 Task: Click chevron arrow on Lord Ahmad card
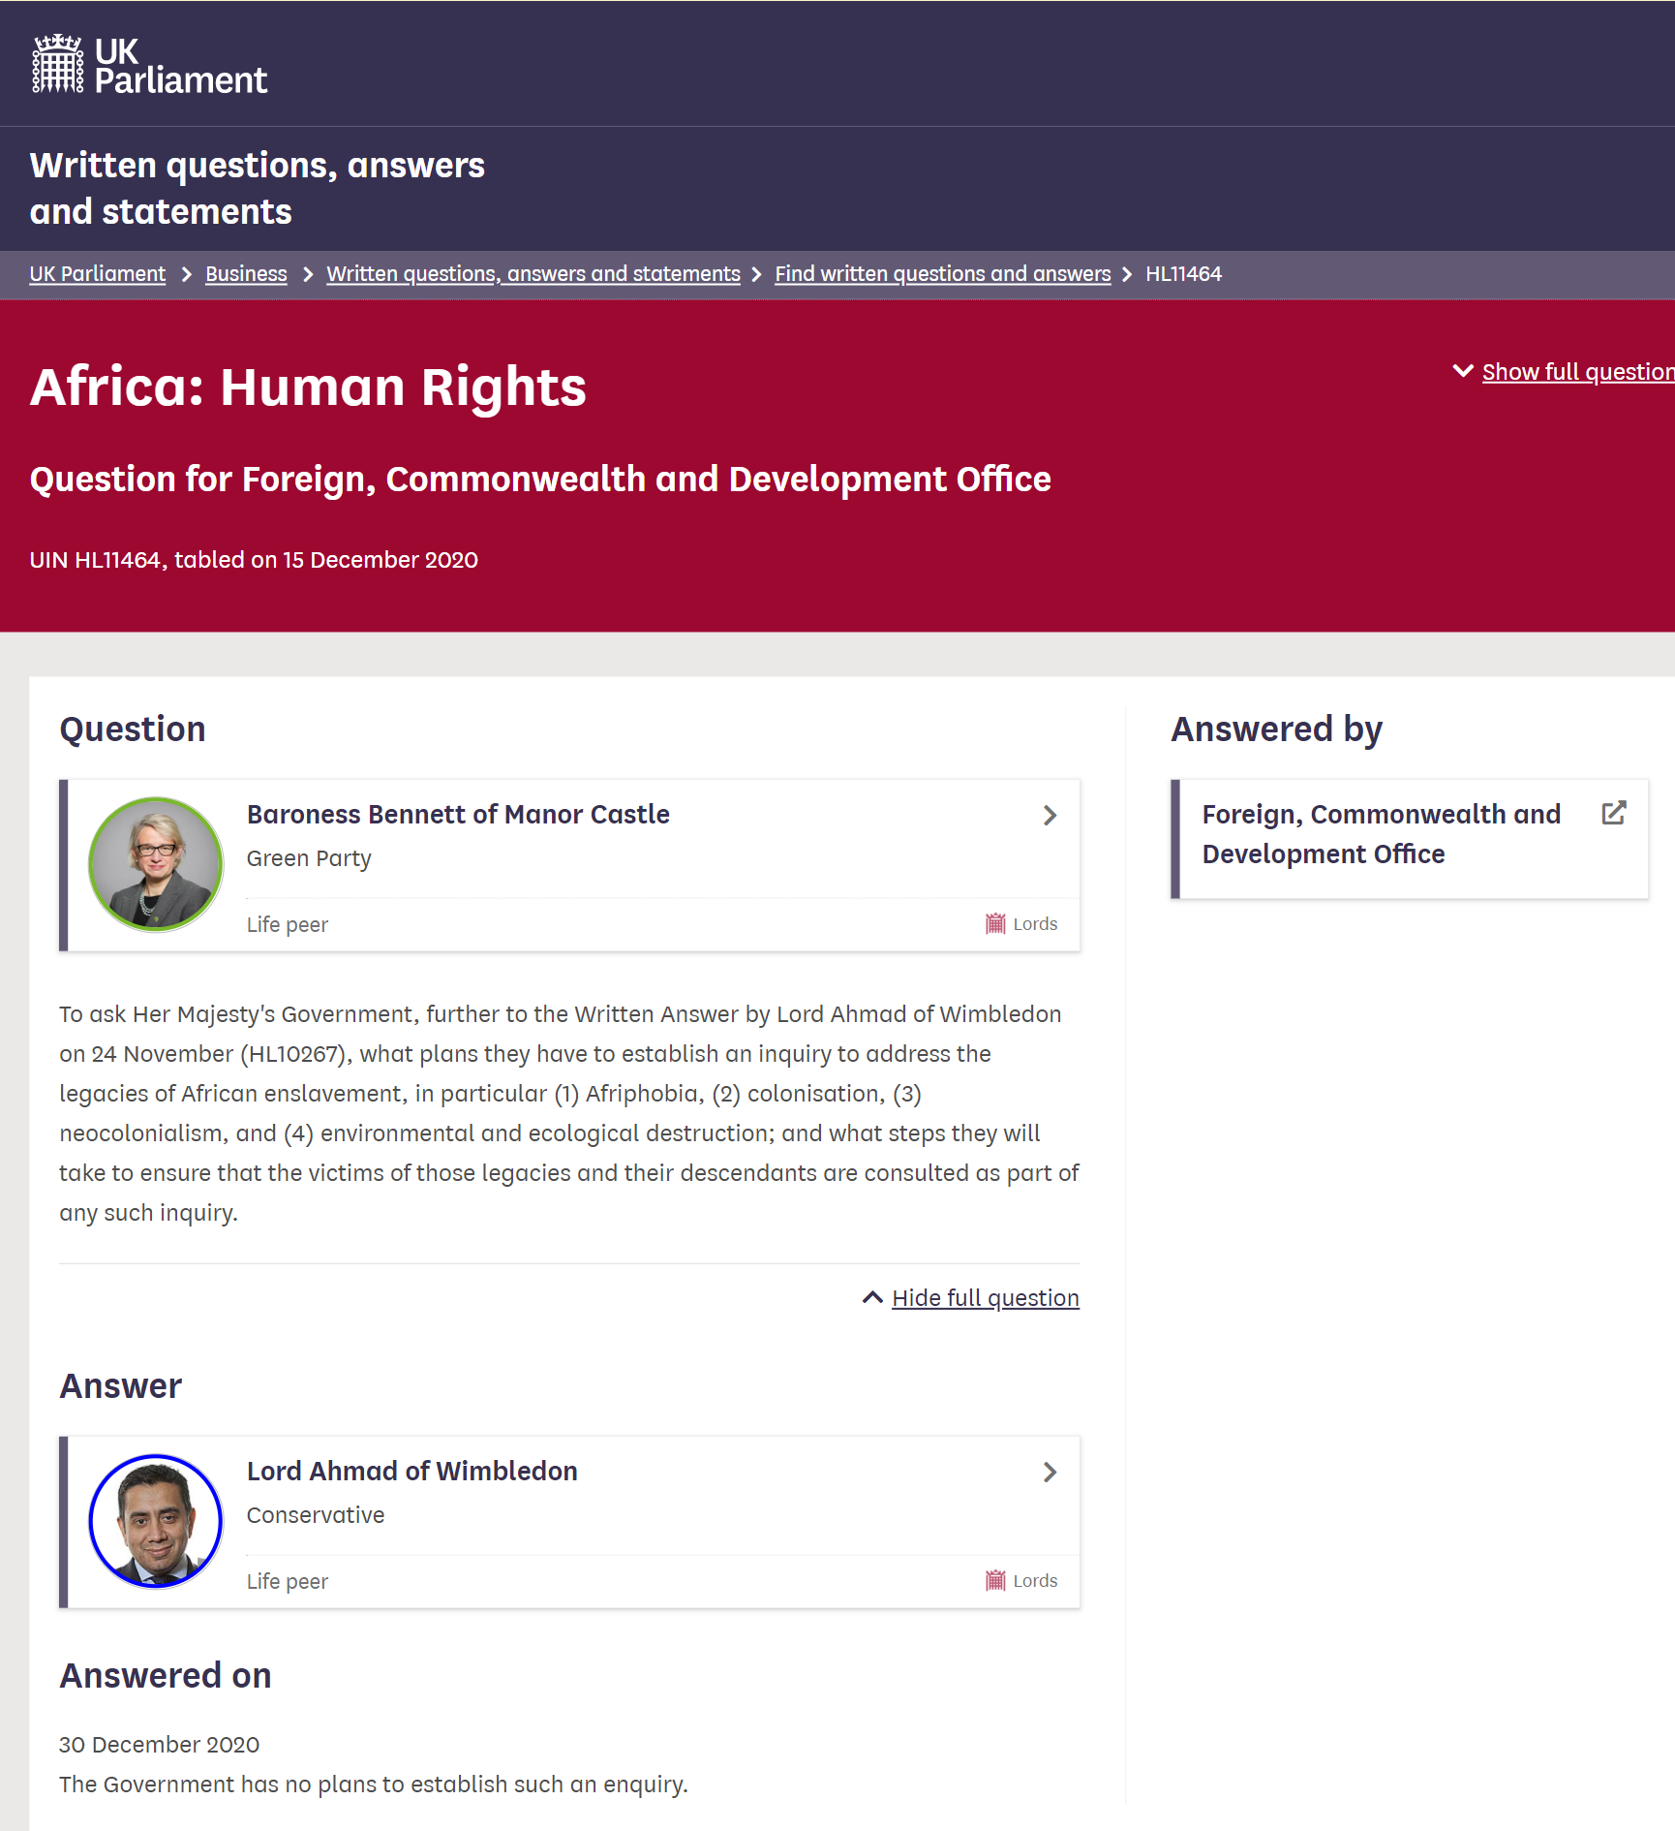pyautogui.click(x=1050, y=1473)
